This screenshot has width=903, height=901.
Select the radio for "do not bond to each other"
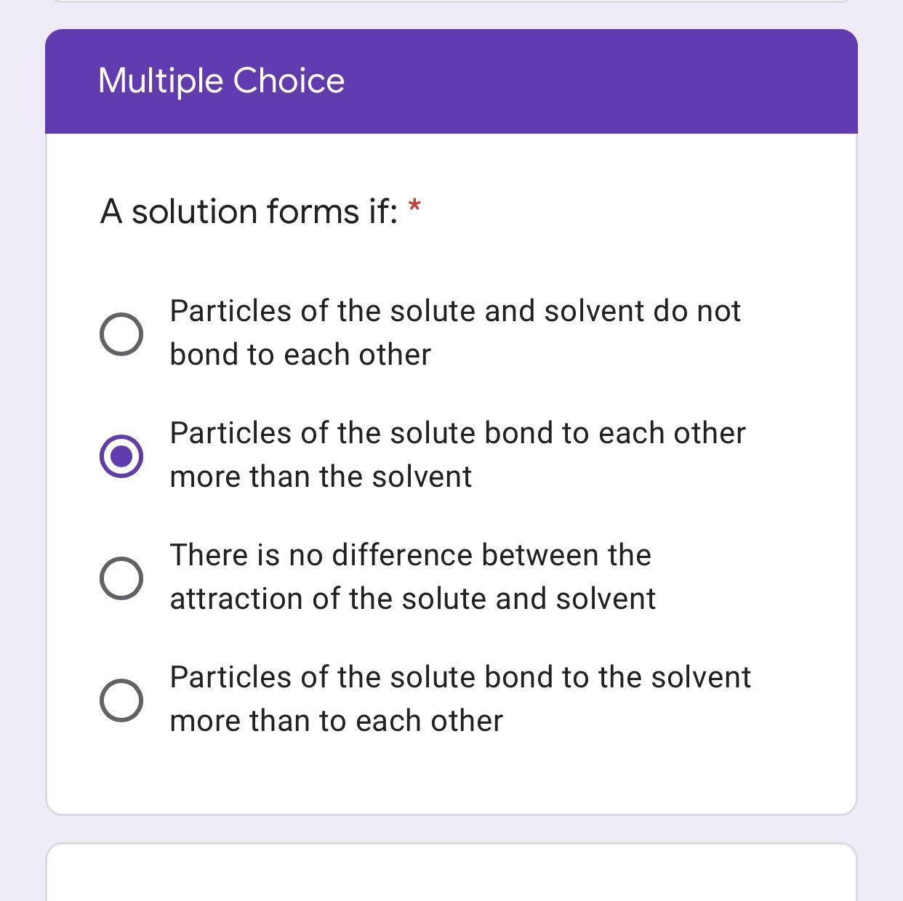[x=121, y=334]
